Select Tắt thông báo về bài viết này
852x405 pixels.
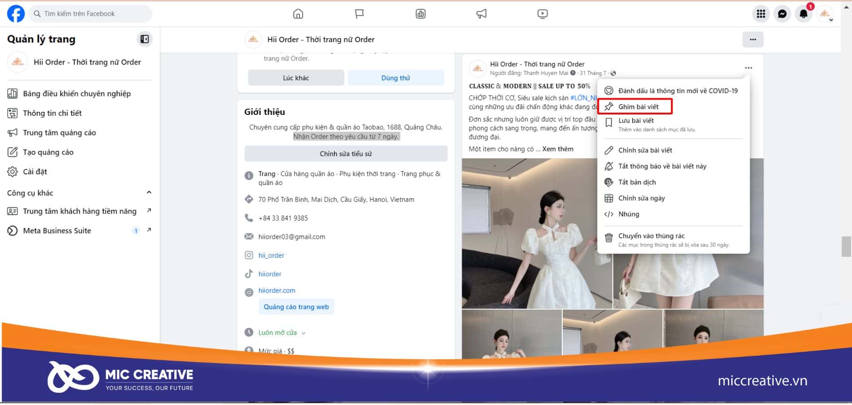tap(673, 166)
